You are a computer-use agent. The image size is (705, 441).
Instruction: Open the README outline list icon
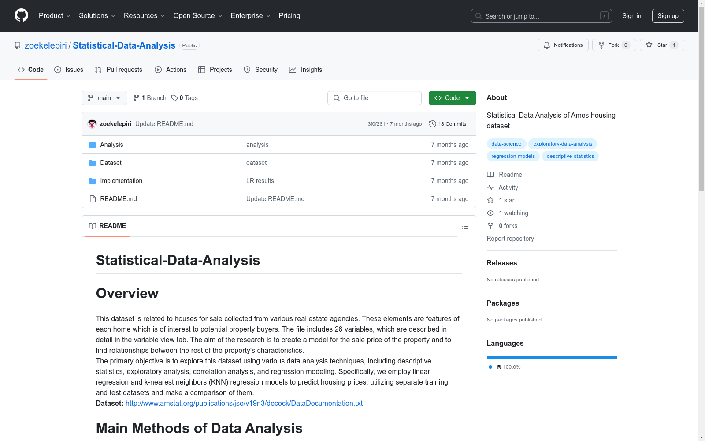click(x=464, y=226)
